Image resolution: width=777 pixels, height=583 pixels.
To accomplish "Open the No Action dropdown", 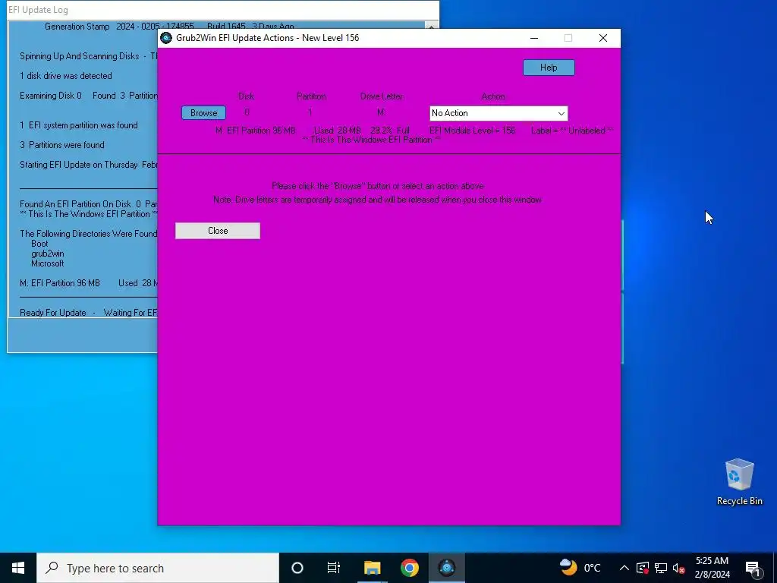I will coord(499,113).
